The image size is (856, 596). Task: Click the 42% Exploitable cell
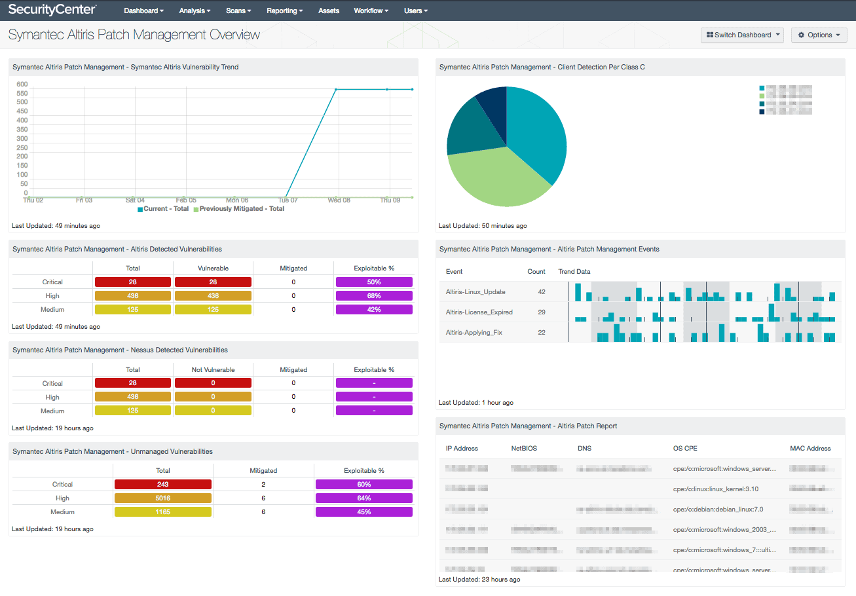tap(374, 310)
